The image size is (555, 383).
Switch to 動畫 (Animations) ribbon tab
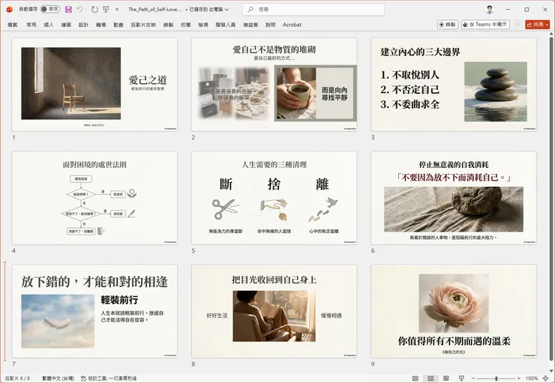pyautogui.click(x=118, y=25)
